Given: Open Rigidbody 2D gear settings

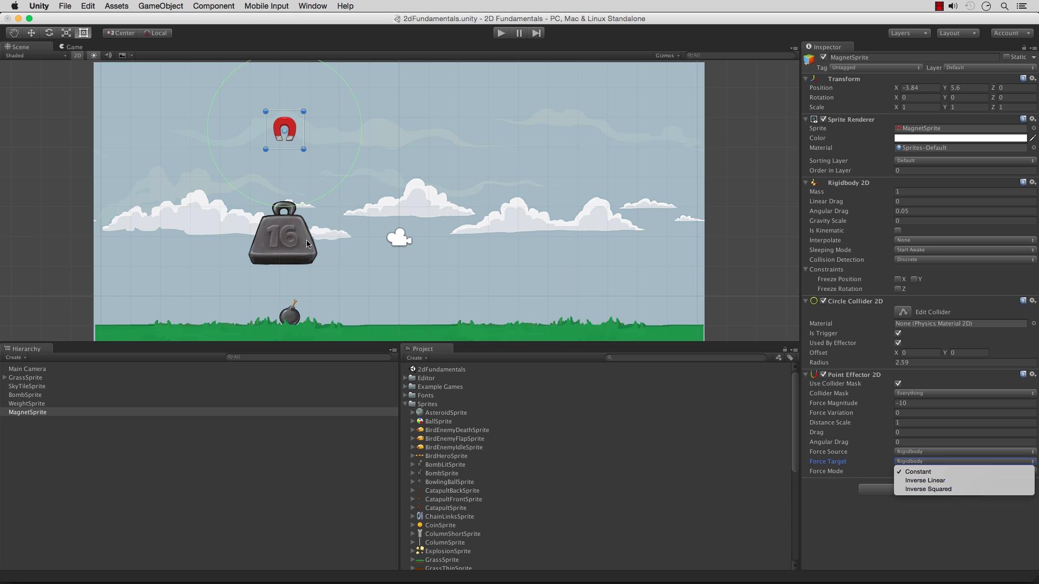Looking at the screenshot, I should (1033, 182).
